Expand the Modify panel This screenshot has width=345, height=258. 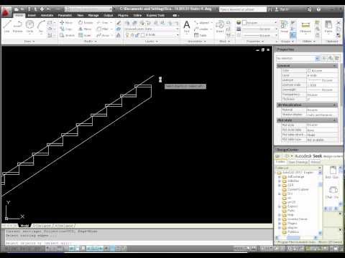pyautogui.click(x=90, y=42)
